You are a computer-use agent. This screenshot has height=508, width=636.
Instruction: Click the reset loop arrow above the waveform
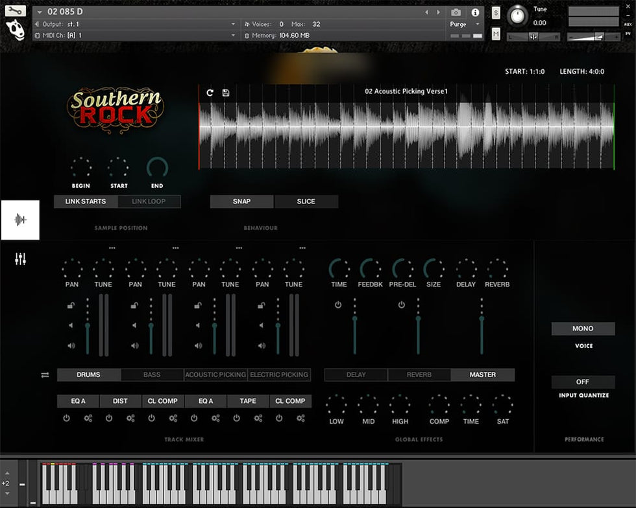[210, 93]
